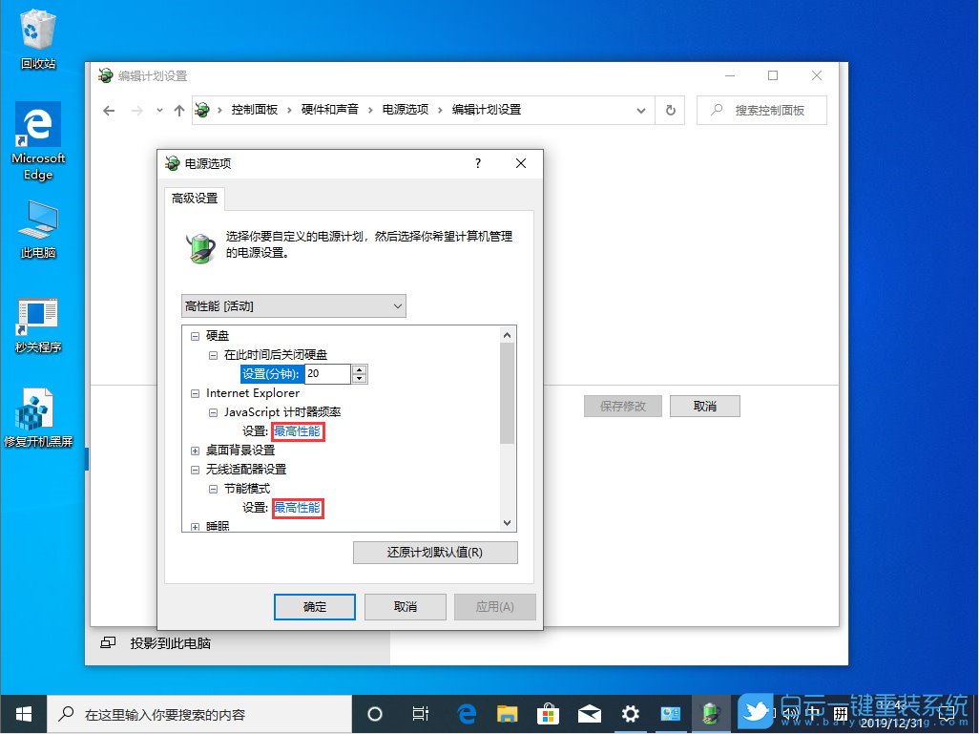Open Microsoft Store from the taskbar
This screenshot has width=979, height=734.
pos(549,713)
